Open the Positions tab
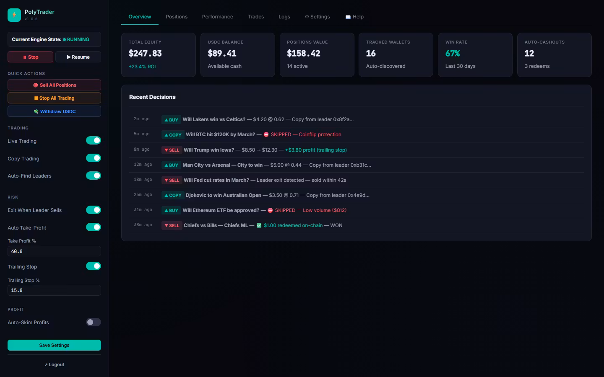The height and width of the screenshot is (377, 604). click(177, 17)
